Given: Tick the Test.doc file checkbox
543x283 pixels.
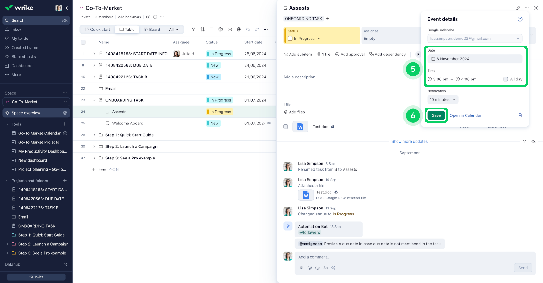Looking at the screenshot, I should pos(286,127).
